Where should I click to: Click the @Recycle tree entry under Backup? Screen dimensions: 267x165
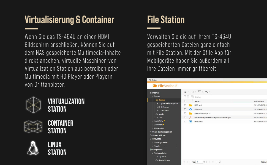pos(165,107)
